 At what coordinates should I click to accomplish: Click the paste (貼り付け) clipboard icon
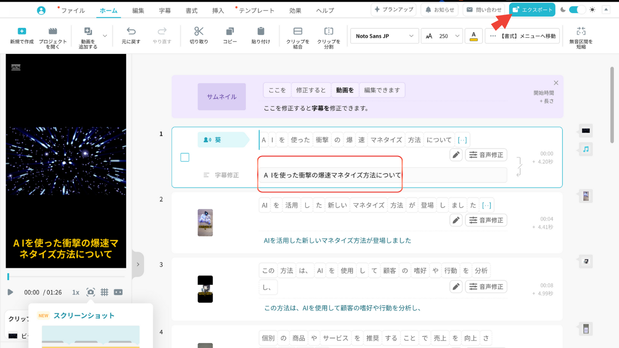point(261,31)
